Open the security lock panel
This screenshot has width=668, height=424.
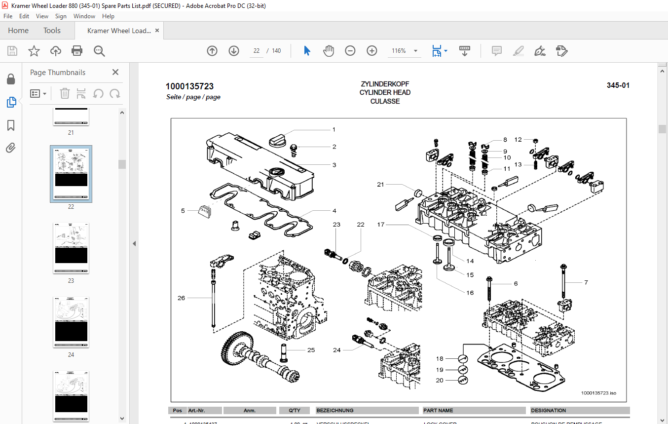[x=11, y=79]
